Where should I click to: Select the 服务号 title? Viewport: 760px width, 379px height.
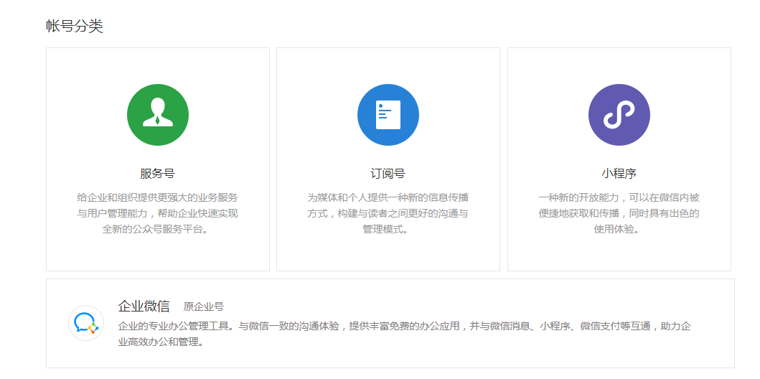pyautogui.click(x=157, y=174)
